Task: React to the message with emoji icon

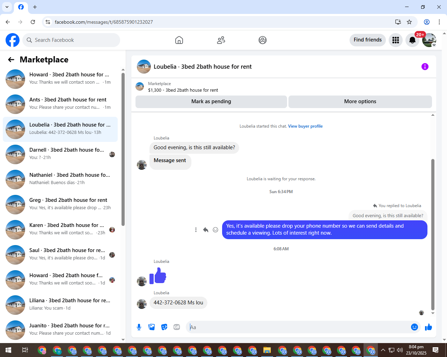Action: coord(215,230)
